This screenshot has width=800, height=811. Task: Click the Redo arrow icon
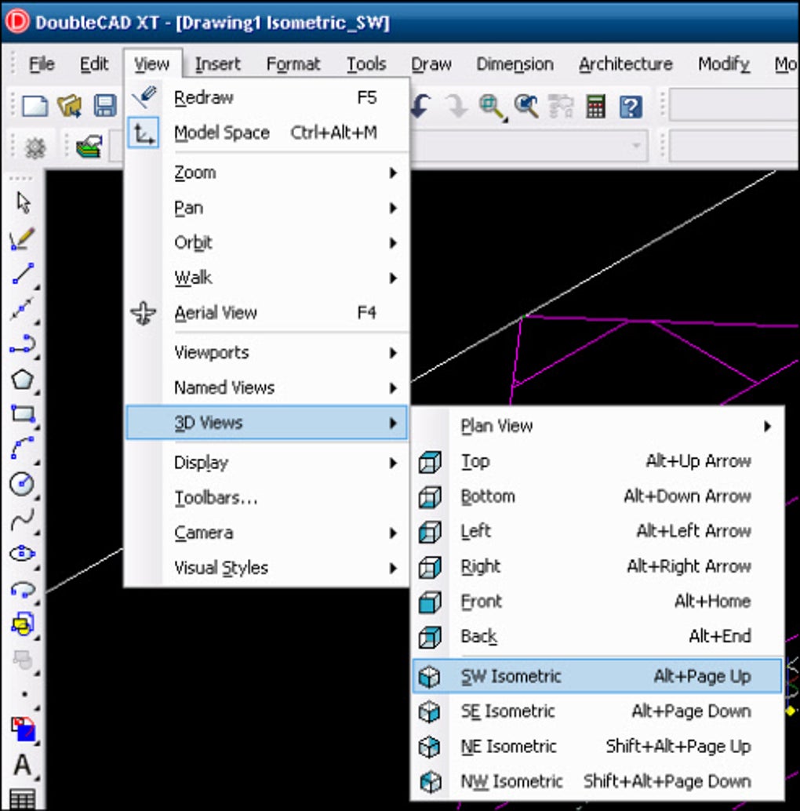456,106
